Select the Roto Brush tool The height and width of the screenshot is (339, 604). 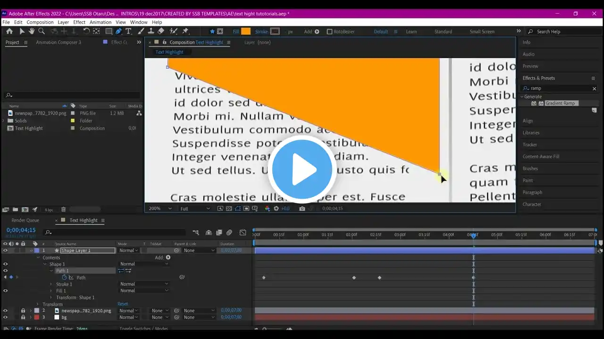point(174,31)
